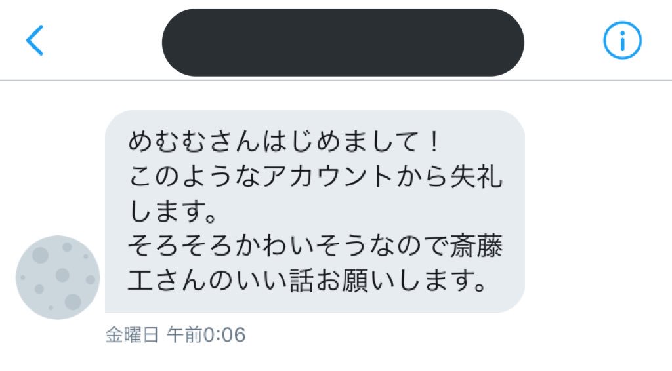Click 工さん on the last message line
Viewport: 672px width, 371px height.
[x=167, y=282]
